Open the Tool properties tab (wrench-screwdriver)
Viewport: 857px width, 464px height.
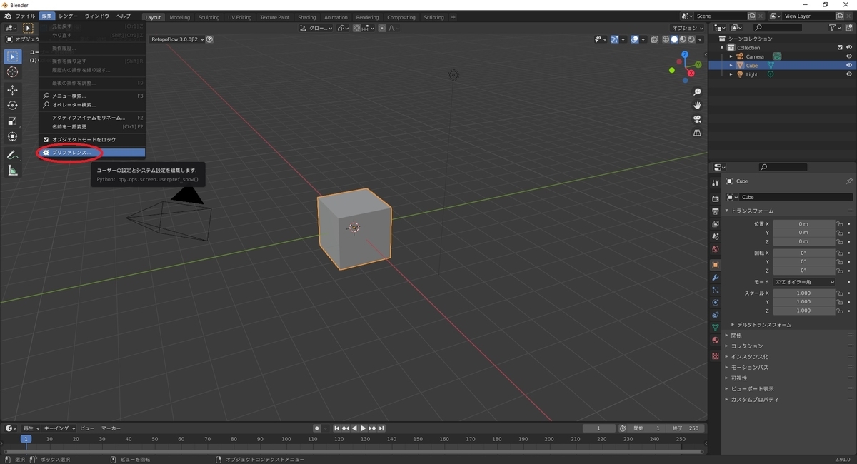tap(715, 183)
